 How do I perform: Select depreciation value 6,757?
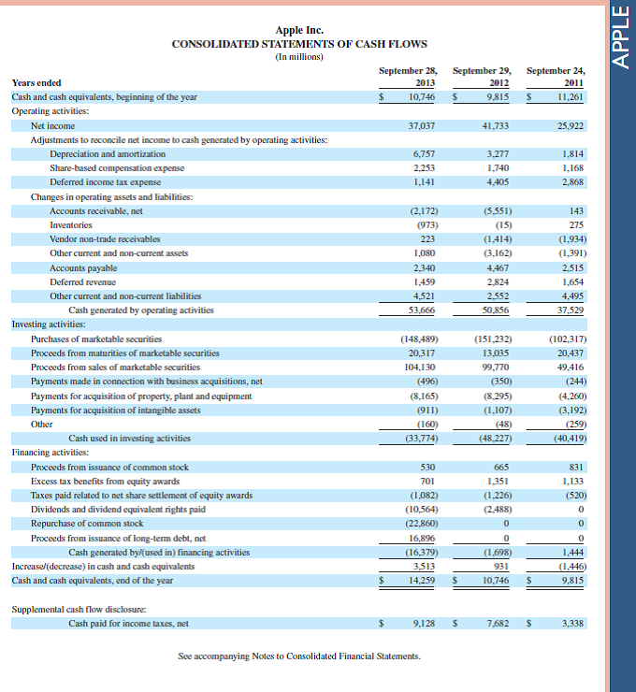(424, 154)
